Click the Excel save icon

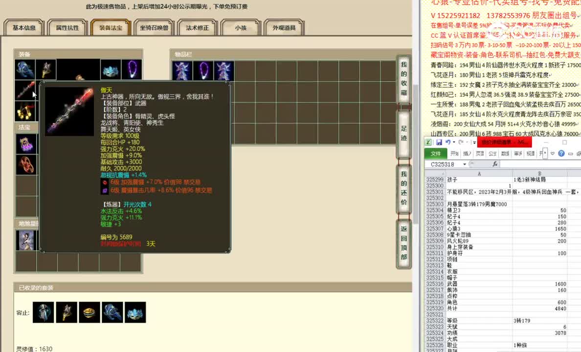point(439,142)
